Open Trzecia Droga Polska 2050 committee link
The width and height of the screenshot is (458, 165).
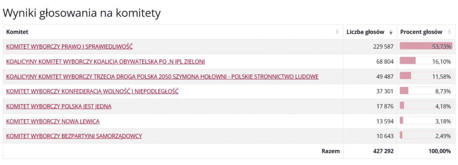pyautogui.click(x=162, y=76)
